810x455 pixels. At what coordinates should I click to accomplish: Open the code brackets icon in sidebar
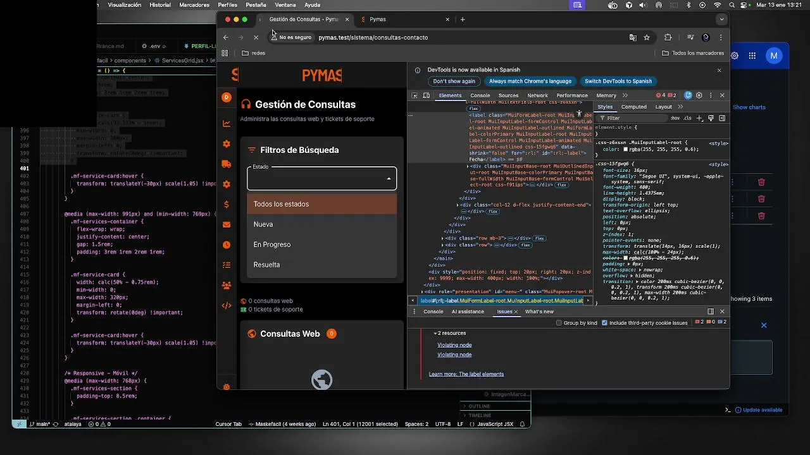click(x=227, y=305)
